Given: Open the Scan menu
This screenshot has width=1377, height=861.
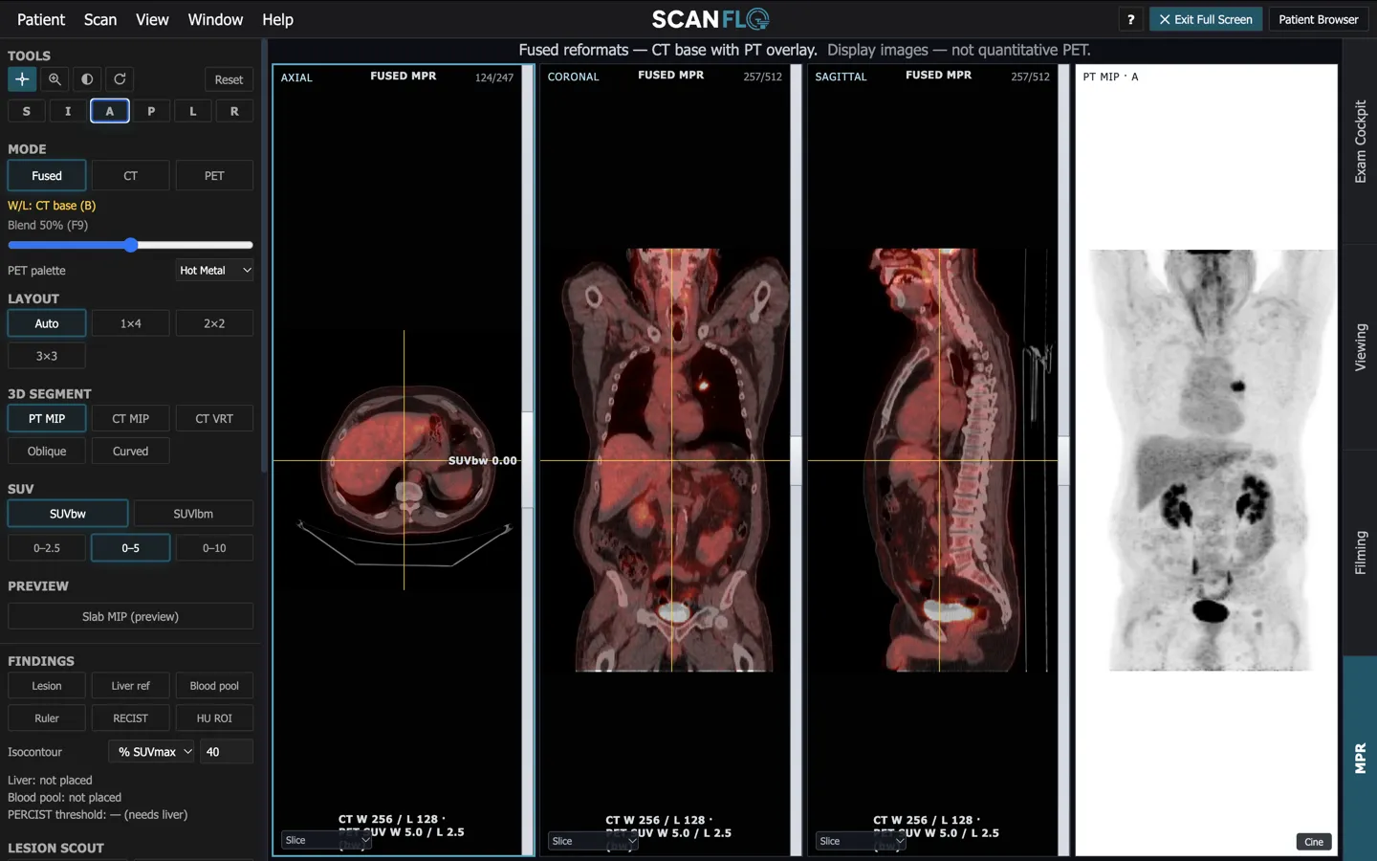Looking at the screenshot, I should click(x=100, y=19).
